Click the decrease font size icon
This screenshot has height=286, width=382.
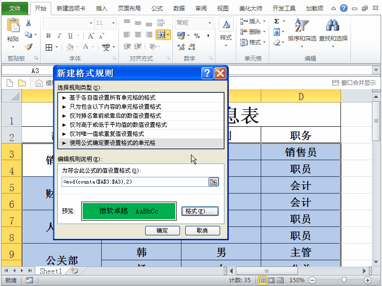102,36
